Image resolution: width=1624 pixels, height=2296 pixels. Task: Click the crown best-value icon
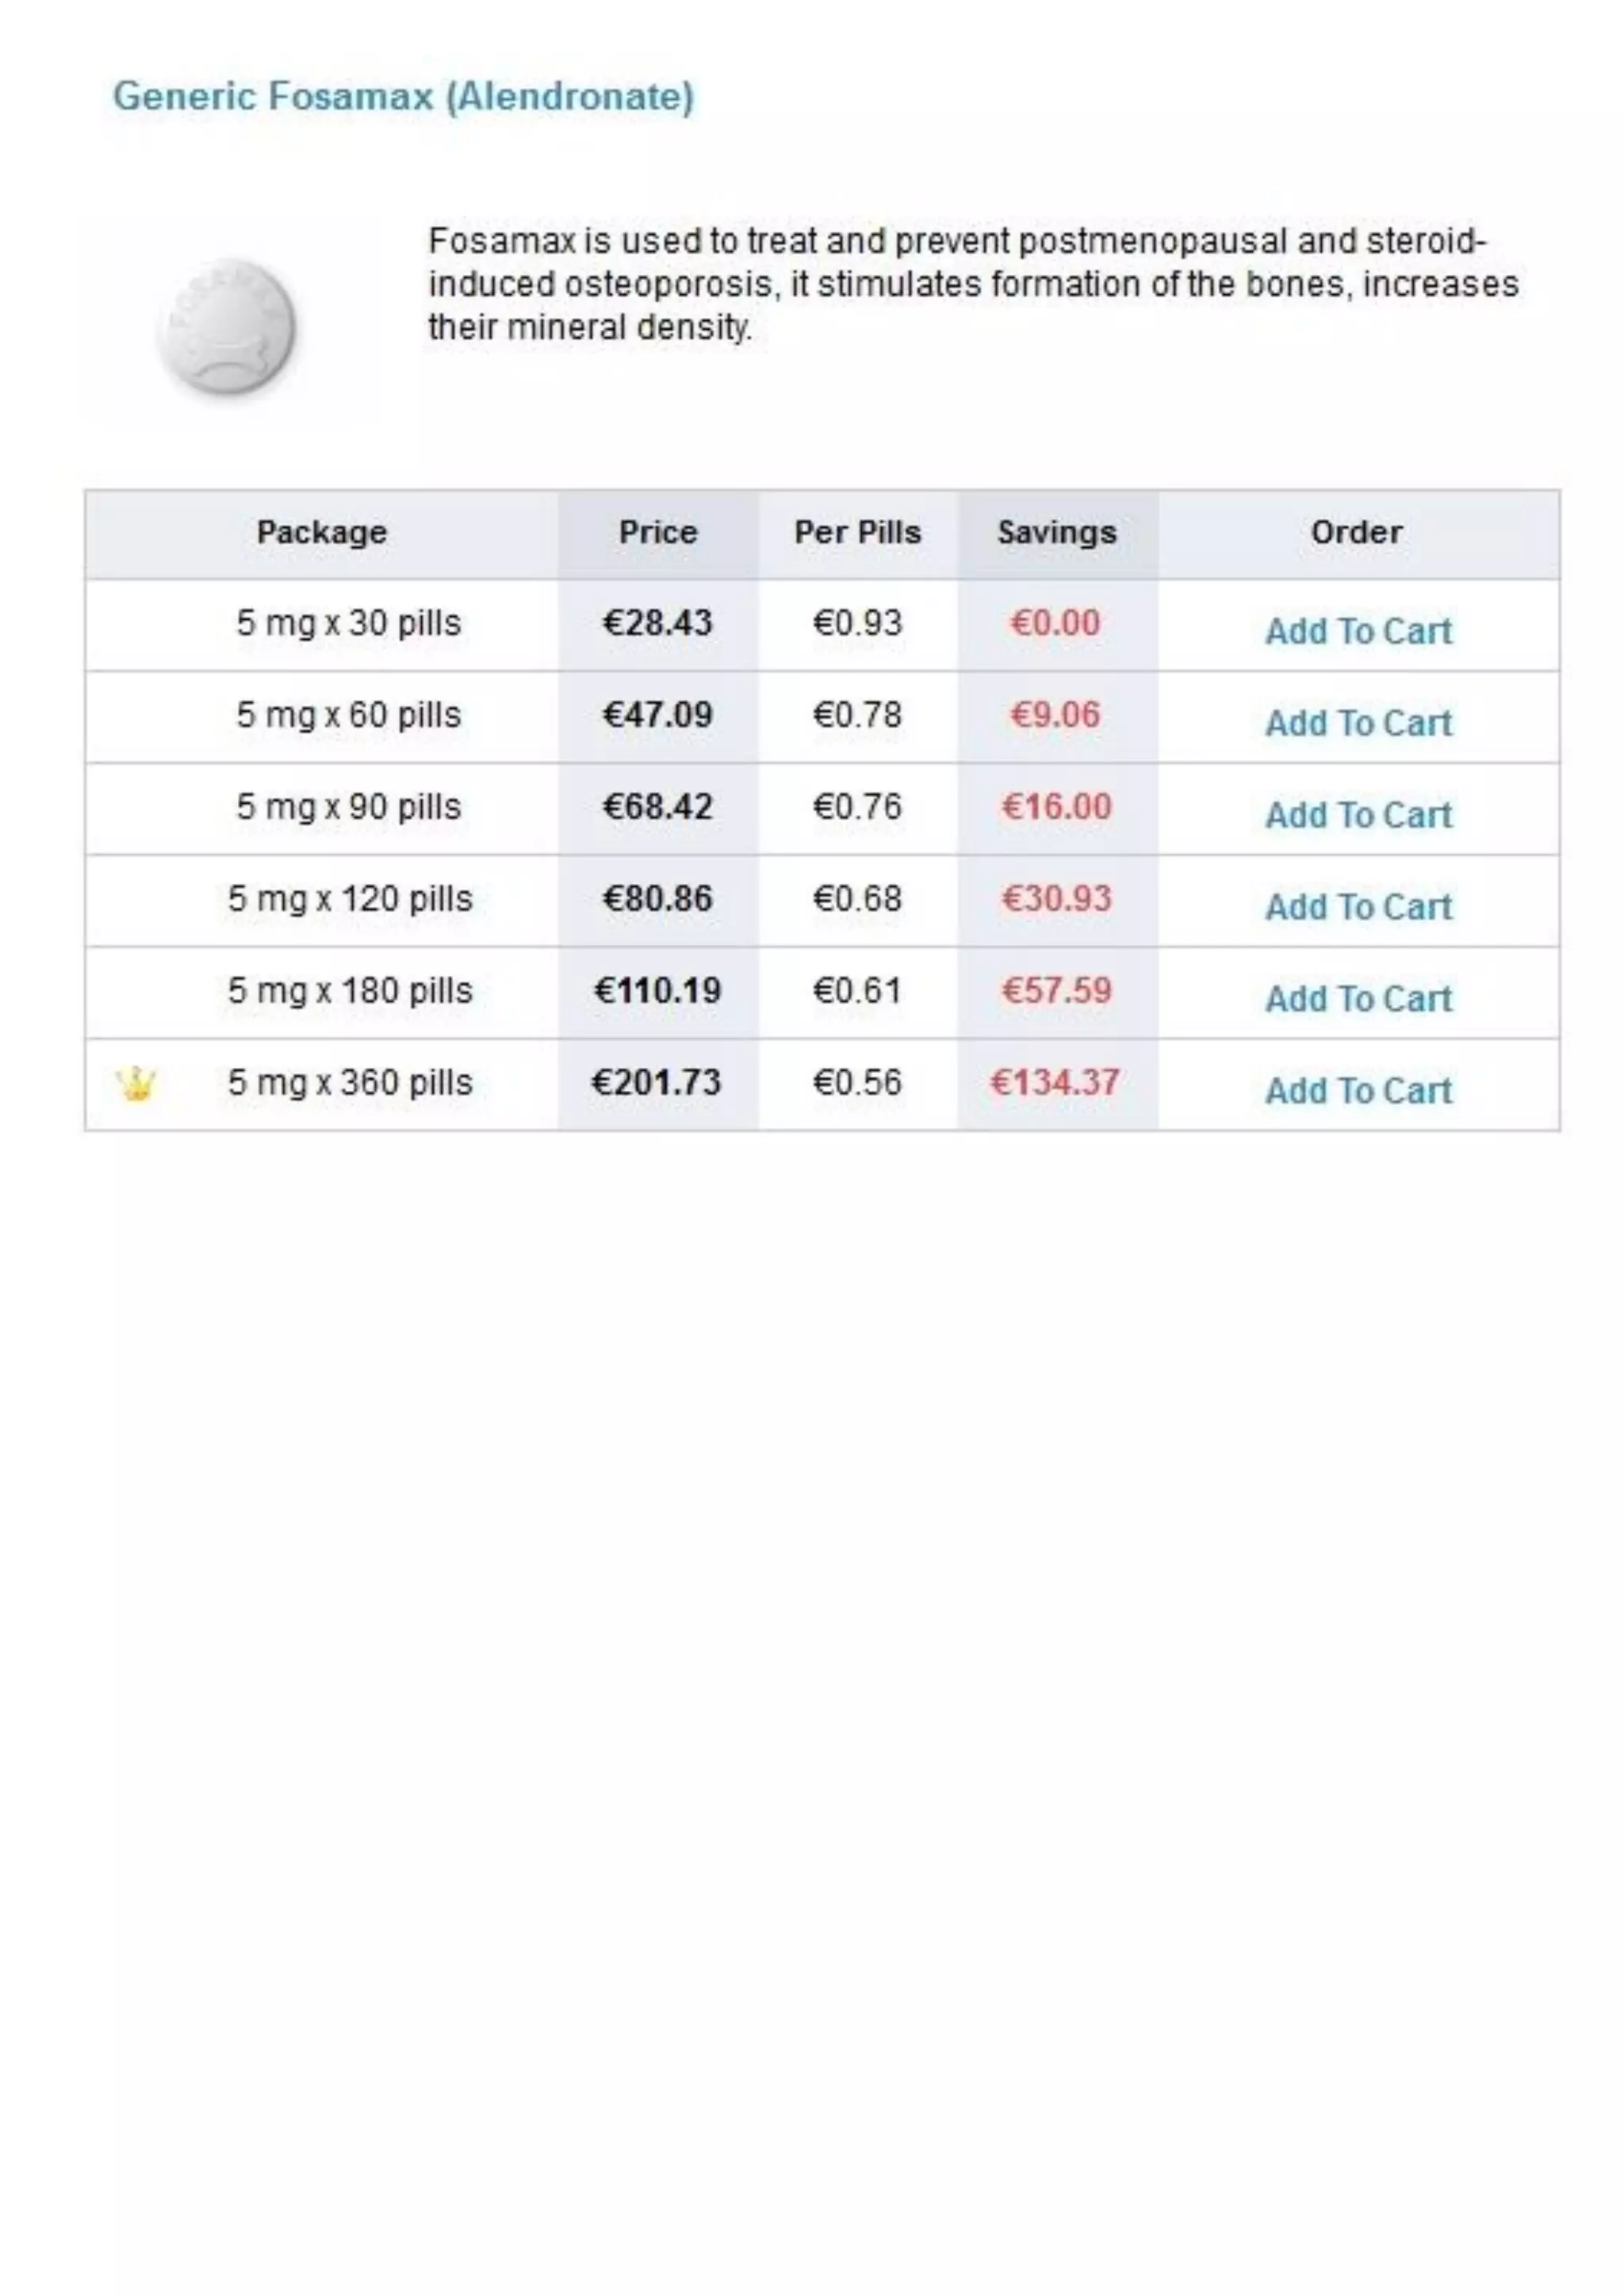click(136, 1083)
